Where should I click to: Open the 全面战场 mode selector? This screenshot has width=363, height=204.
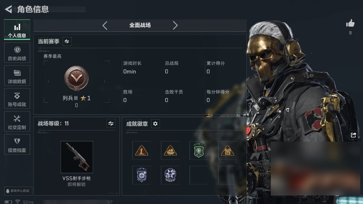coord(140,25)
